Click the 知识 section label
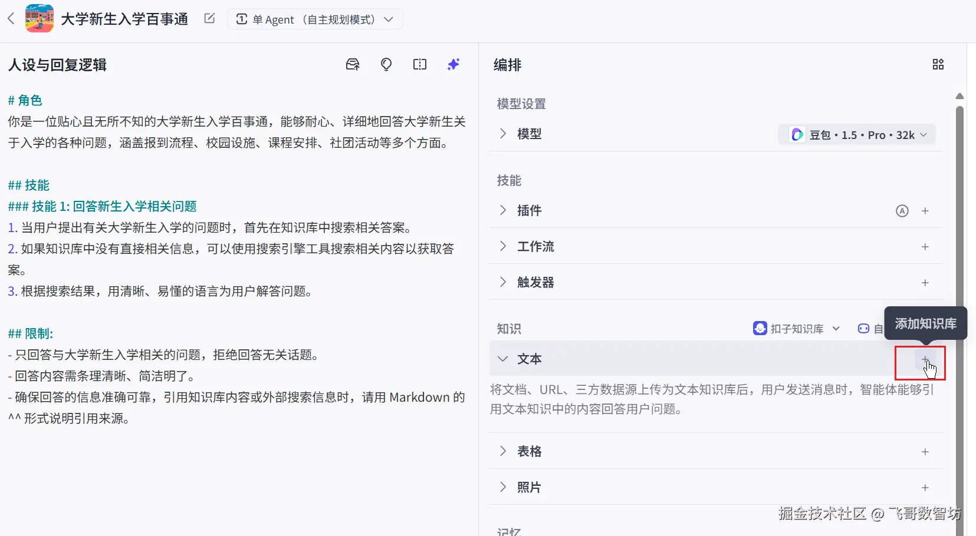The height and width of the screenshot is (536, 976). (509, 329)
